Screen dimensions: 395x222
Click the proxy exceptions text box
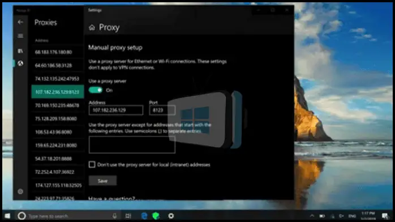coord(132,145)
